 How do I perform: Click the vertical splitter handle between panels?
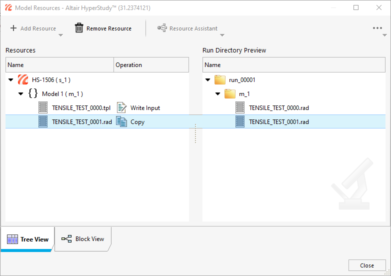(x=195, y=134)
